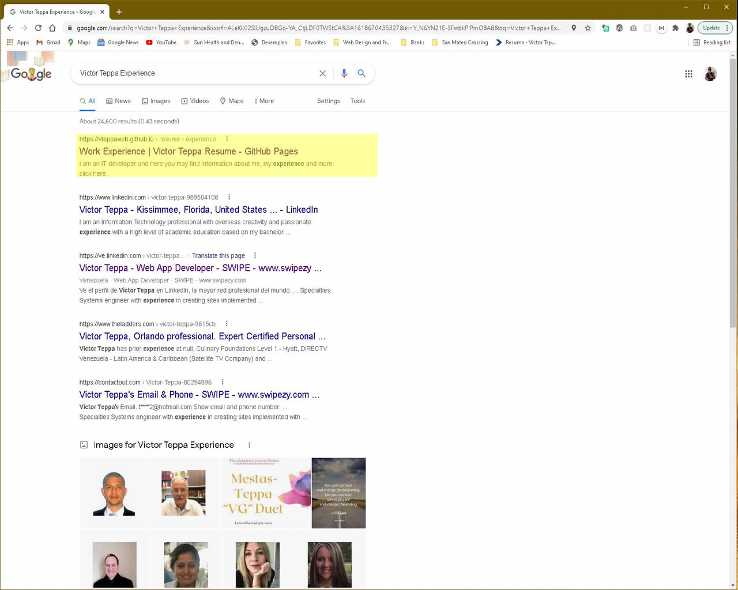Open the YouTube bookmark

pyautogui.click(x=161, y=42)
